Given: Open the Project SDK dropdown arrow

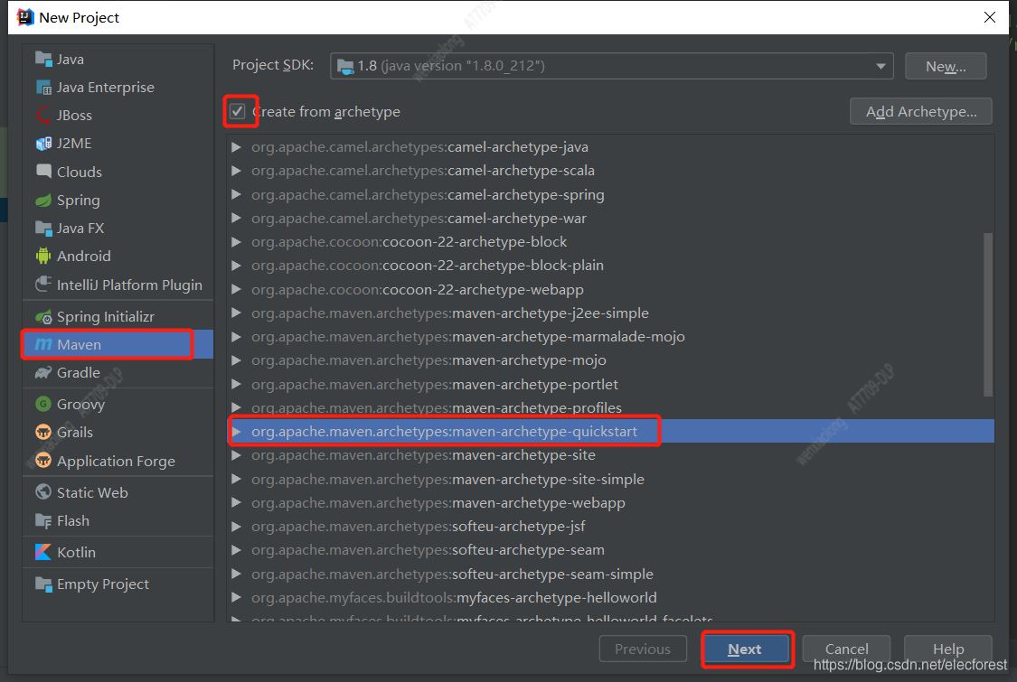Looking at the screenshot, I should click(x=880, y=66).
